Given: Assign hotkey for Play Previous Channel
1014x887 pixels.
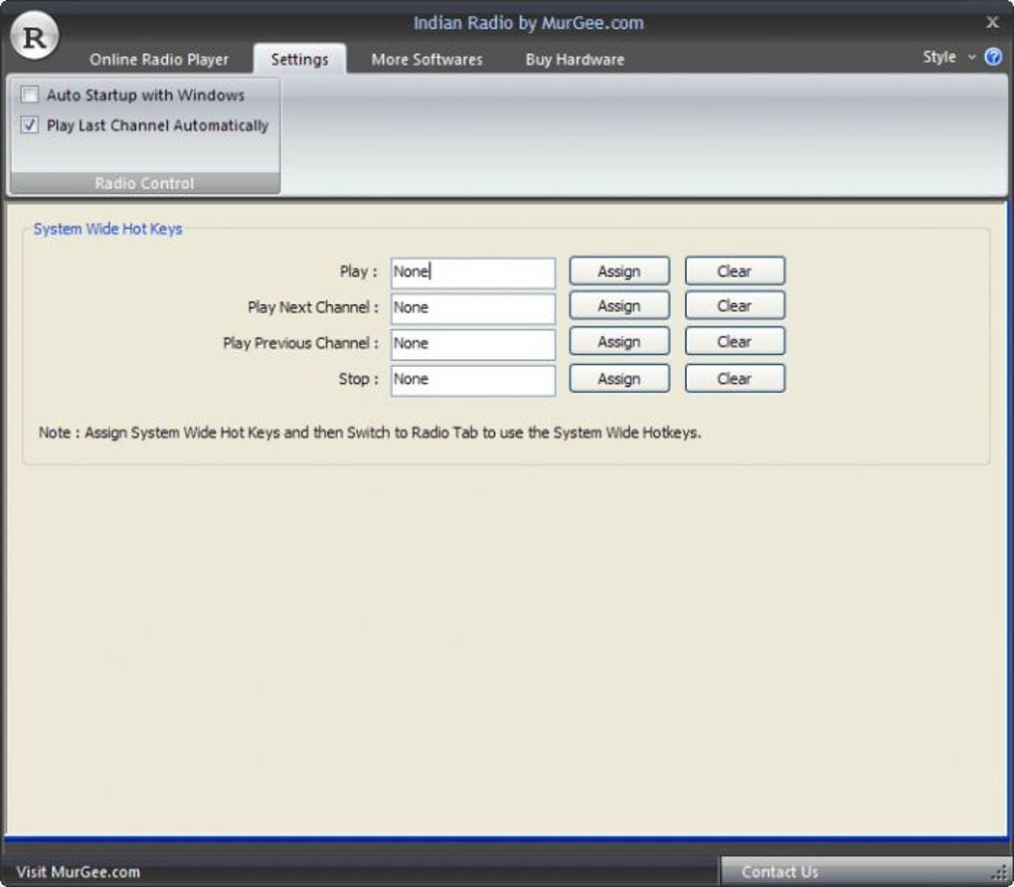Looking at the screenshot, I should pos(619,342).
